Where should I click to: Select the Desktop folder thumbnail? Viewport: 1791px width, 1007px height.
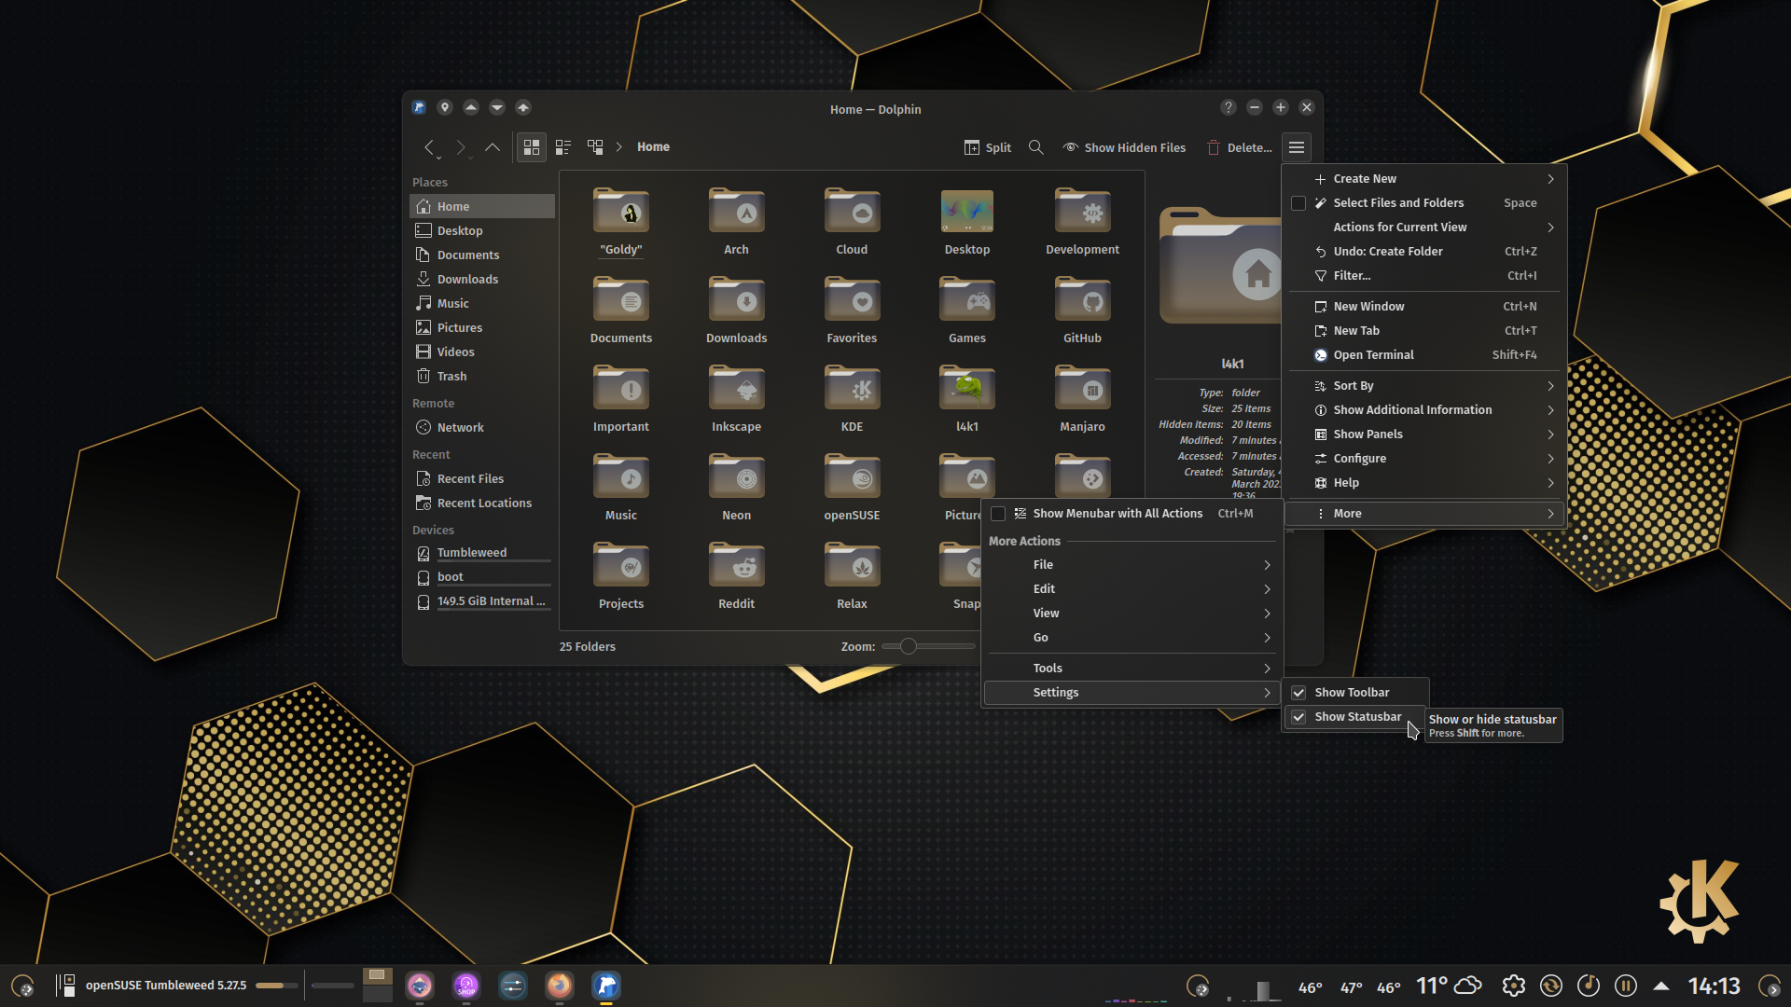click(967, 212)
